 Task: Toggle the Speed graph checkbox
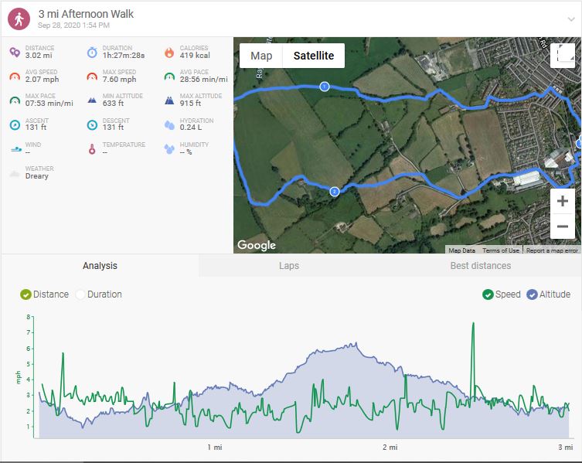point(488,294)
